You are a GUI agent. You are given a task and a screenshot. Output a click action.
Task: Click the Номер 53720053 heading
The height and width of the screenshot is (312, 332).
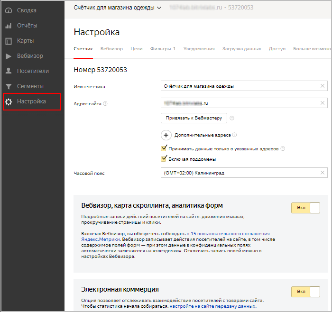[x=100, y=70]
